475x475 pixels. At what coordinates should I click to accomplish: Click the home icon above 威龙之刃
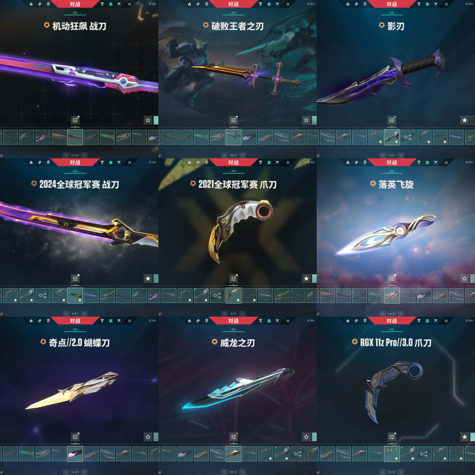190,321
